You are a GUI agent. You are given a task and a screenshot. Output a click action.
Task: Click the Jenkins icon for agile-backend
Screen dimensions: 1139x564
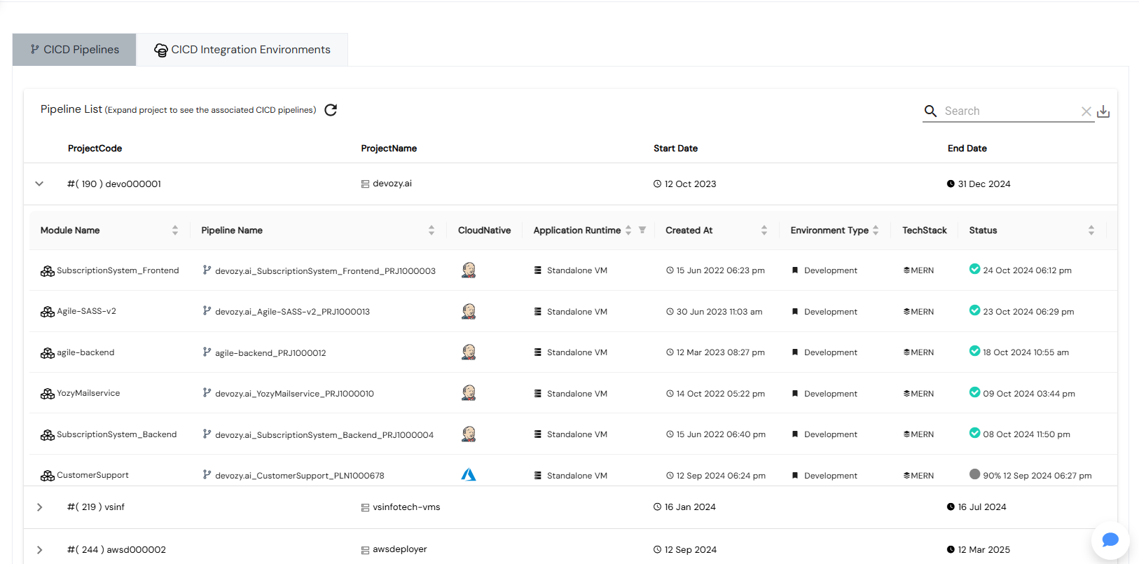(469, 352)
